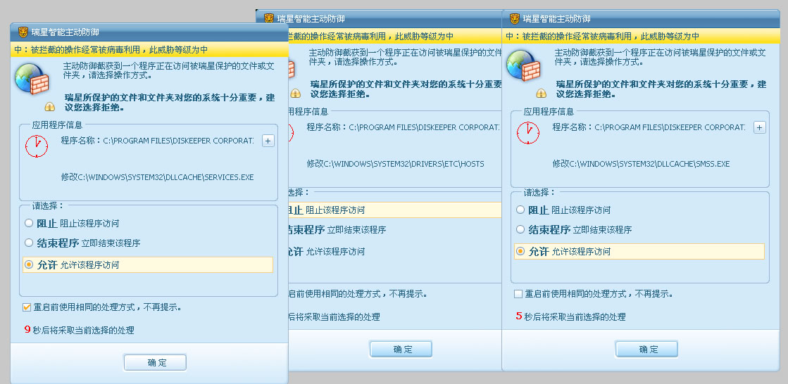788x384 pixels.
Task: Click the Rising lion icon in SERVICES.EXE dialog title bar
Action: point(23,32)
